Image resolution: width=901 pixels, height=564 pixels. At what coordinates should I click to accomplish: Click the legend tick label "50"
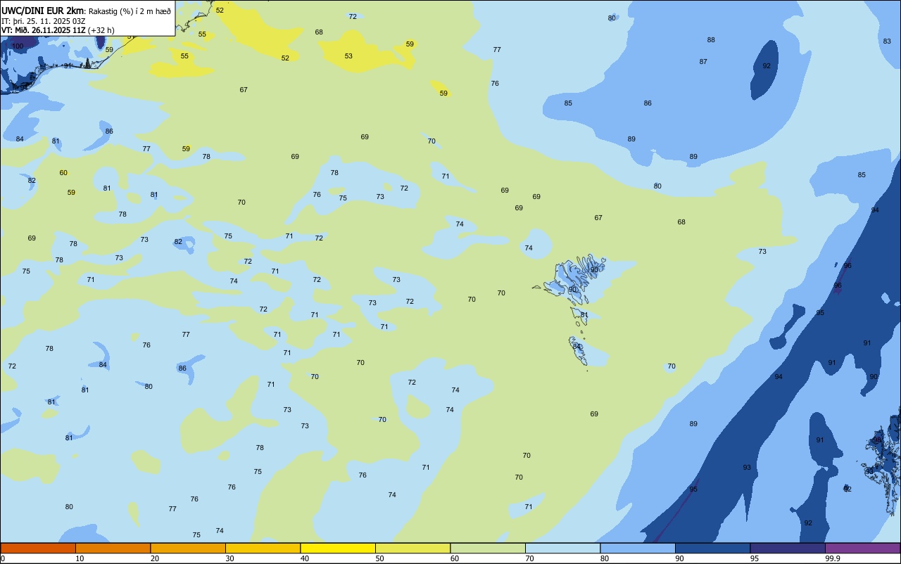coord(379,558)
